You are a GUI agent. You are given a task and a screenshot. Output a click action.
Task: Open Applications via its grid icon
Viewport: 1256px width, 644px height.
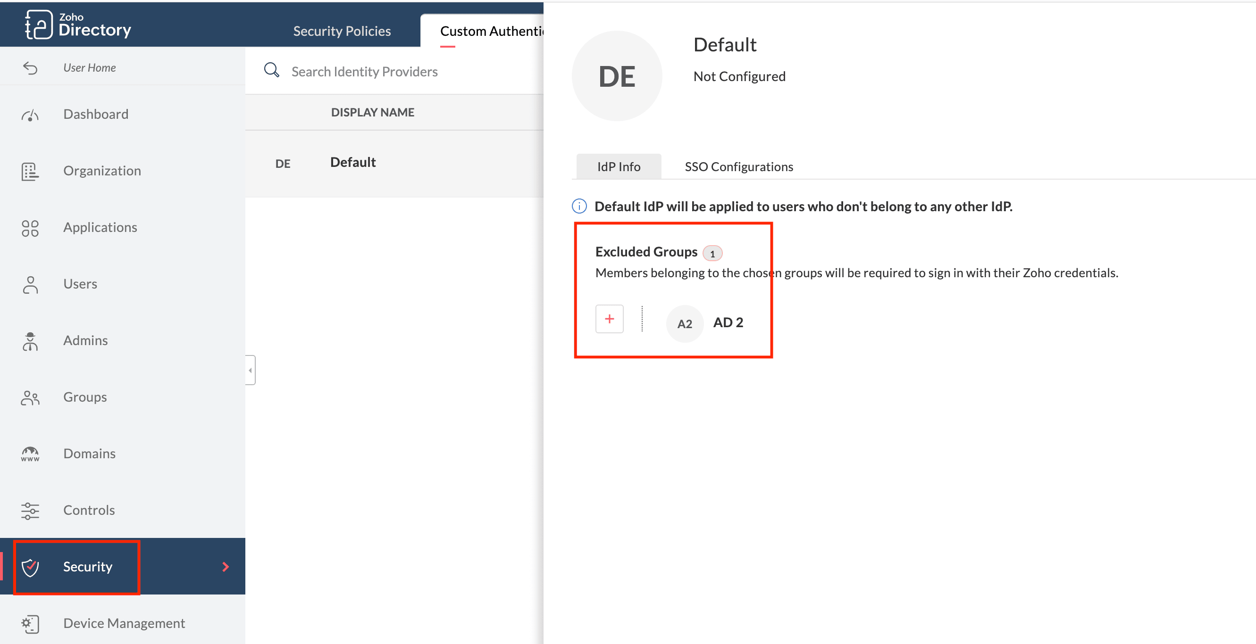click(30, 228)
